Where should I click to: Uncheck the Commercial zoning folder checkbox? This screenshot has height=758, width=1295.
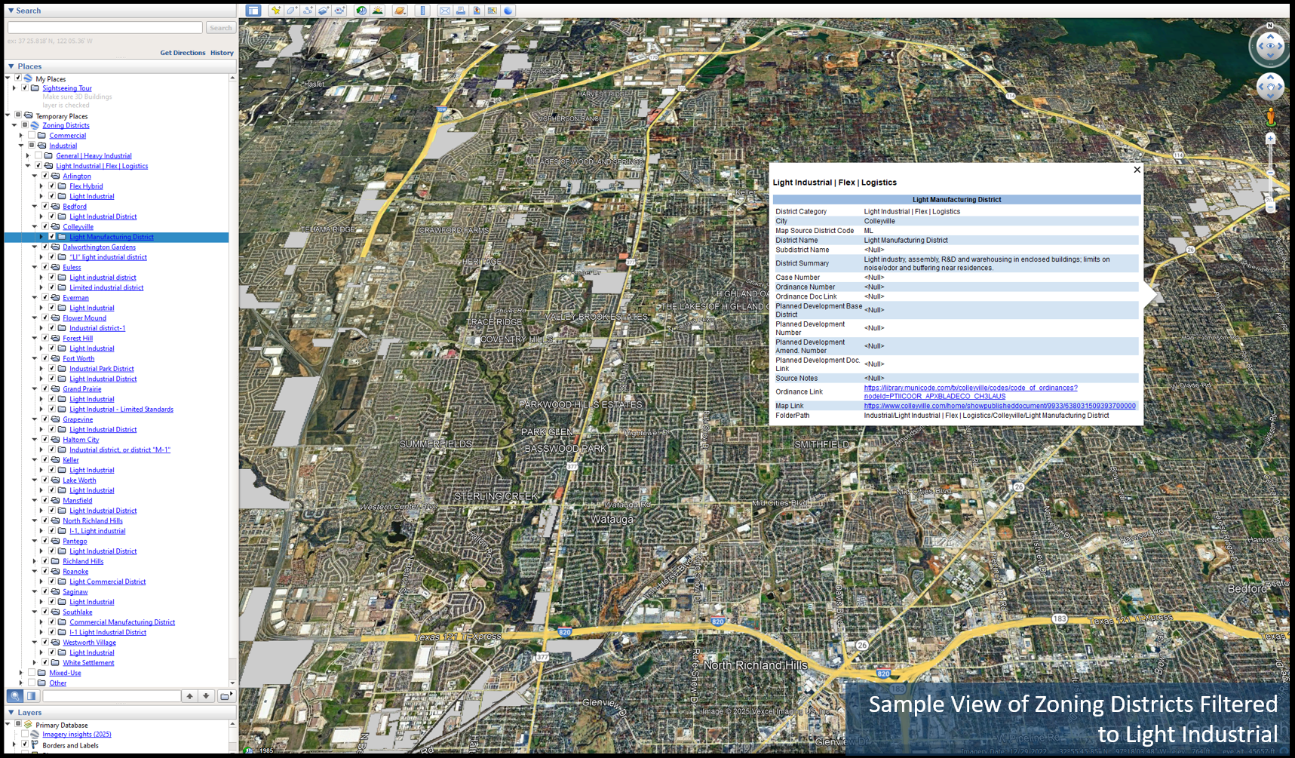tap(31, 135)
